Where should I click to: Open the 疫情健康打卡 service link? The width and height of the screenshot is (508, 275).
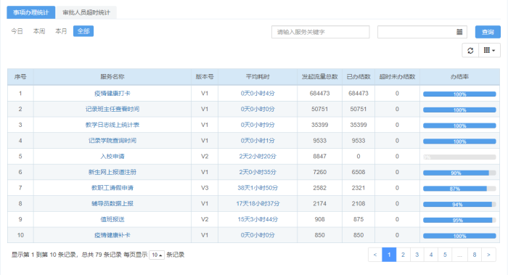pos(112,94)
